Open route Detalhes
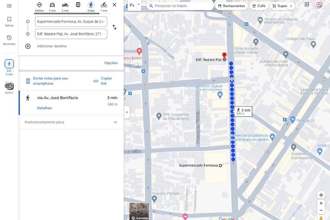 [x=44, y=108]
